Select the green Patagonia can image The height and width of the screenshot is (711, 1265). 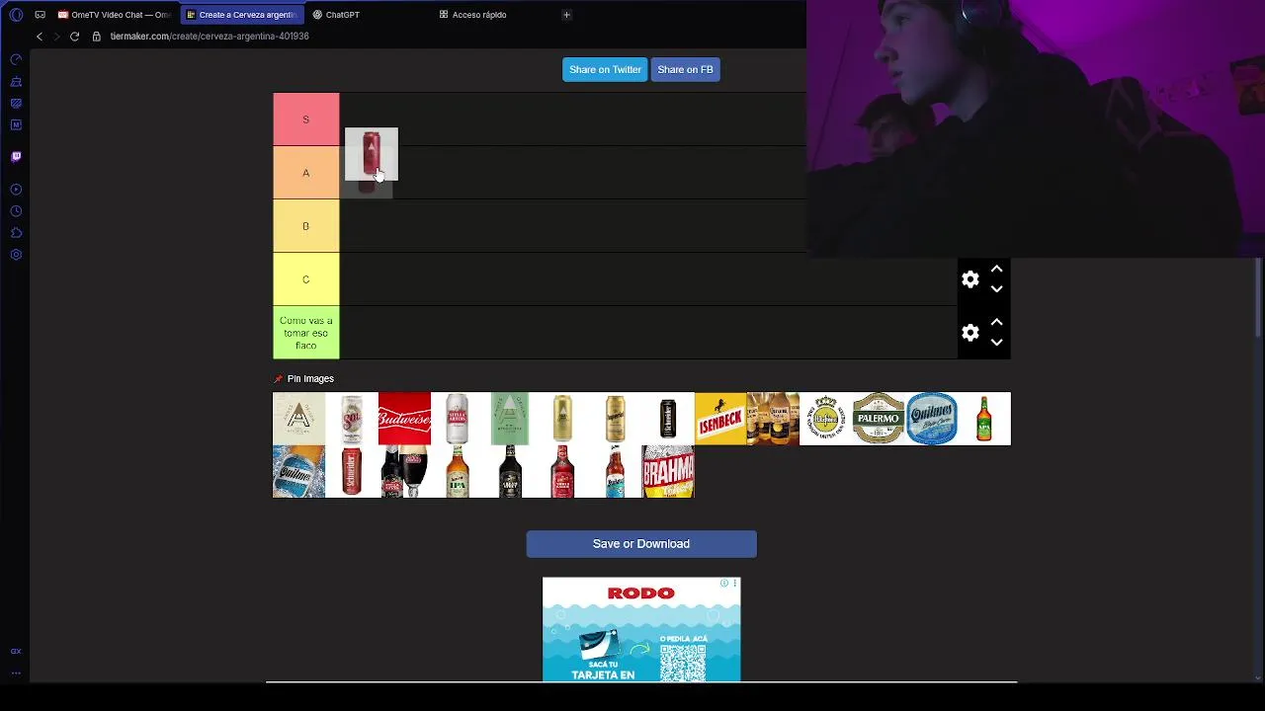510,419
